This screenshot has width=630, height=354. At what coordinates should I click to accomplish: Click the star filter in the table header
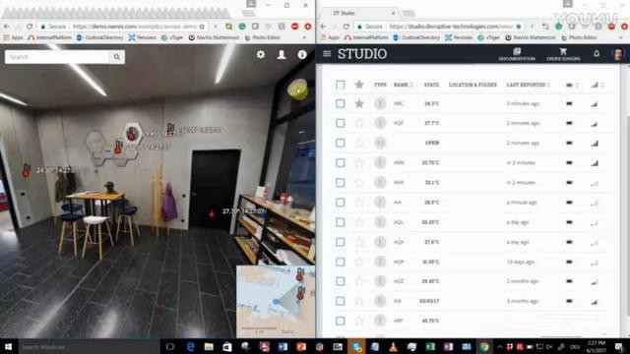tap(359, 85)
